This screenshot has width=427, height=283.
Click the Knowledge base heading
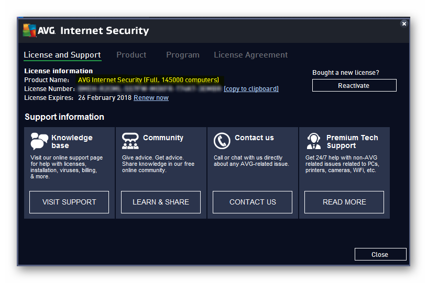click(x=72, y=141)
